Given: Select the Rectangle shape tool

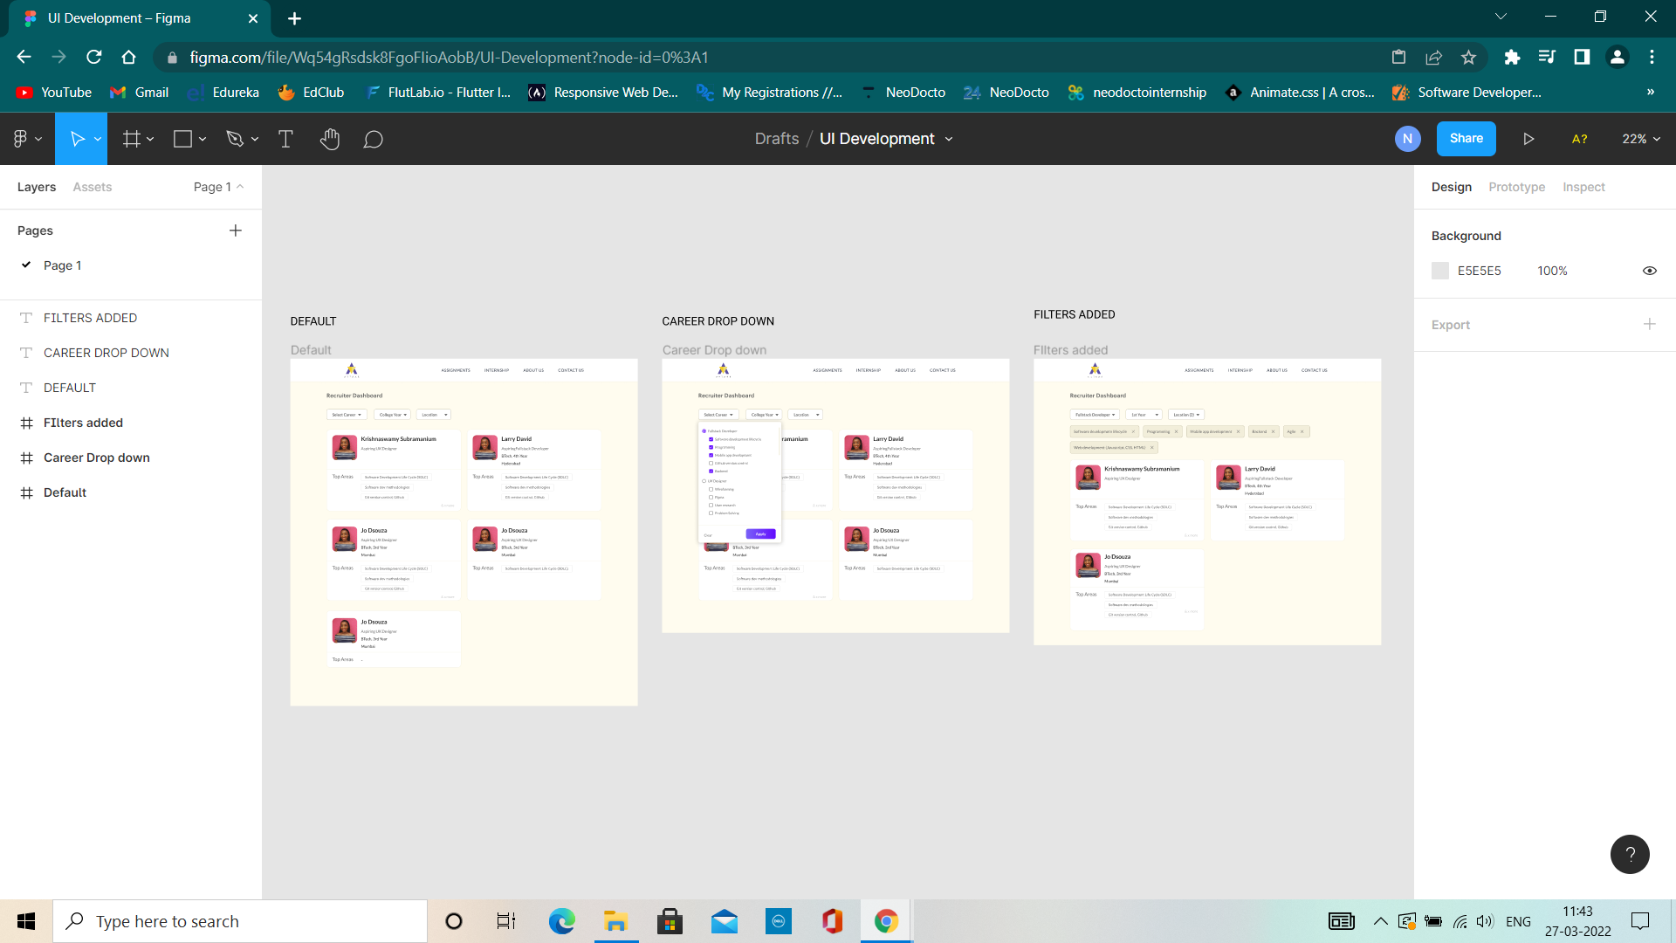Looking at the screenshot, I should click(182, 139).
